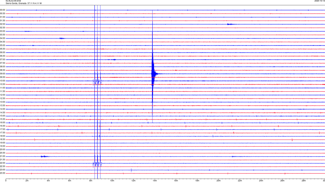This screenshot has height=182, width=325.
Task: Select the 09:30 trace time label
Action: coord(3,77)
